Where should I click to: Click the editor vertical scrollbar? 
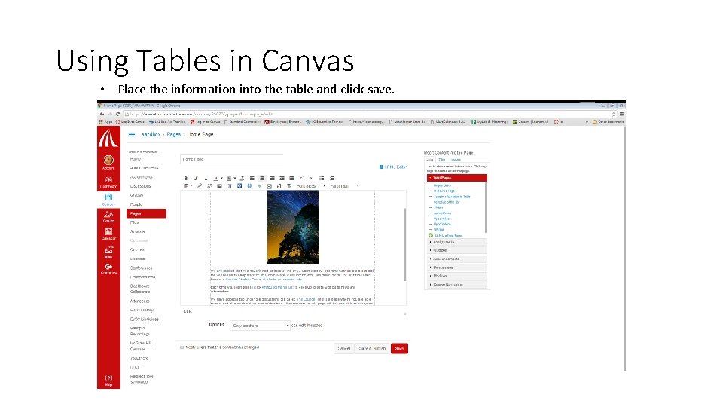(405, 244)
